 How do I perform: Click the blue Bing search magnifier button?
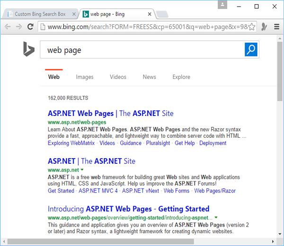pos(251,49)
